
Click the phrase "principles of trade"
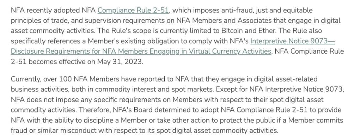tap(39, 20)
